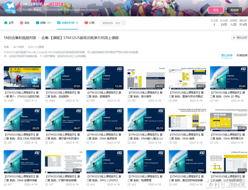Click the 年度大会员 badge

pyautogui.click(x=57, y=4)
